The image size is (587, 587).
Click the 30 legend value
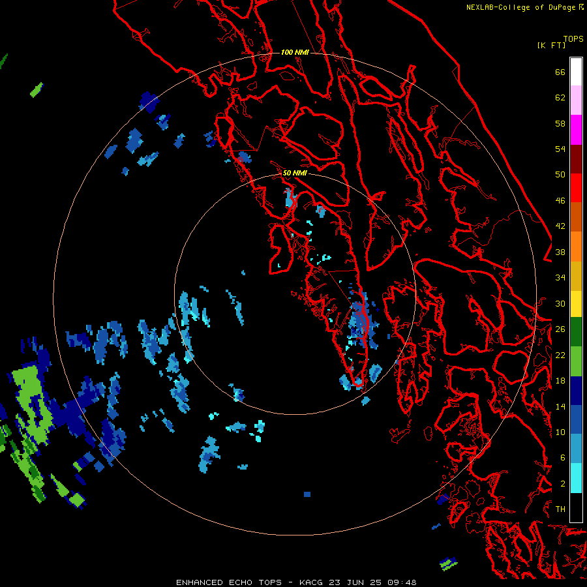pyautogui.click(x=560, y=303)
